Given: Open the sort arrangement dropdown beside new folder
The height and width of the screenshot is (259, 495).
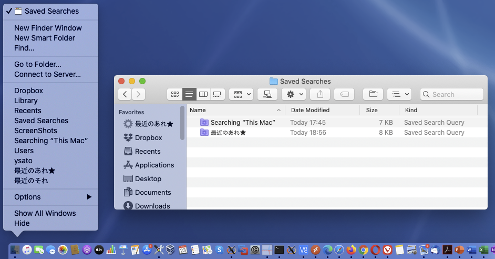Looking at the screenshot, I should click(399, 94).
